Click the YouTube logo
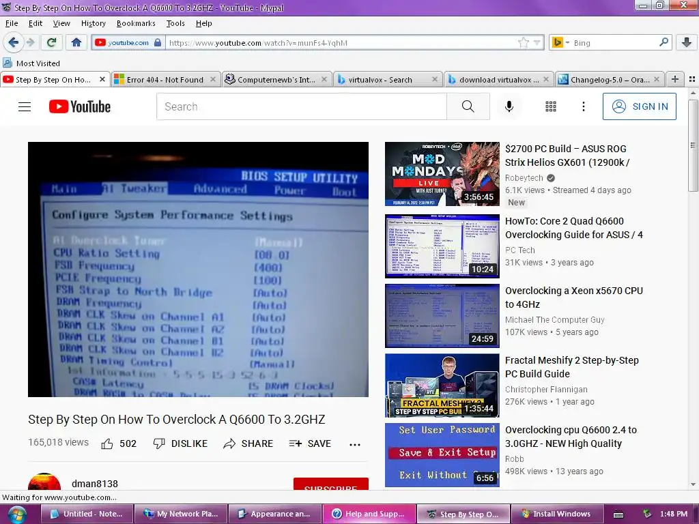 [80, 106]
